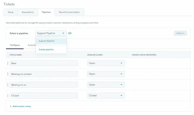The width and height of the screenshot is (194, 115).
Task: Open the Actions dropdown button
Action: 180,33
